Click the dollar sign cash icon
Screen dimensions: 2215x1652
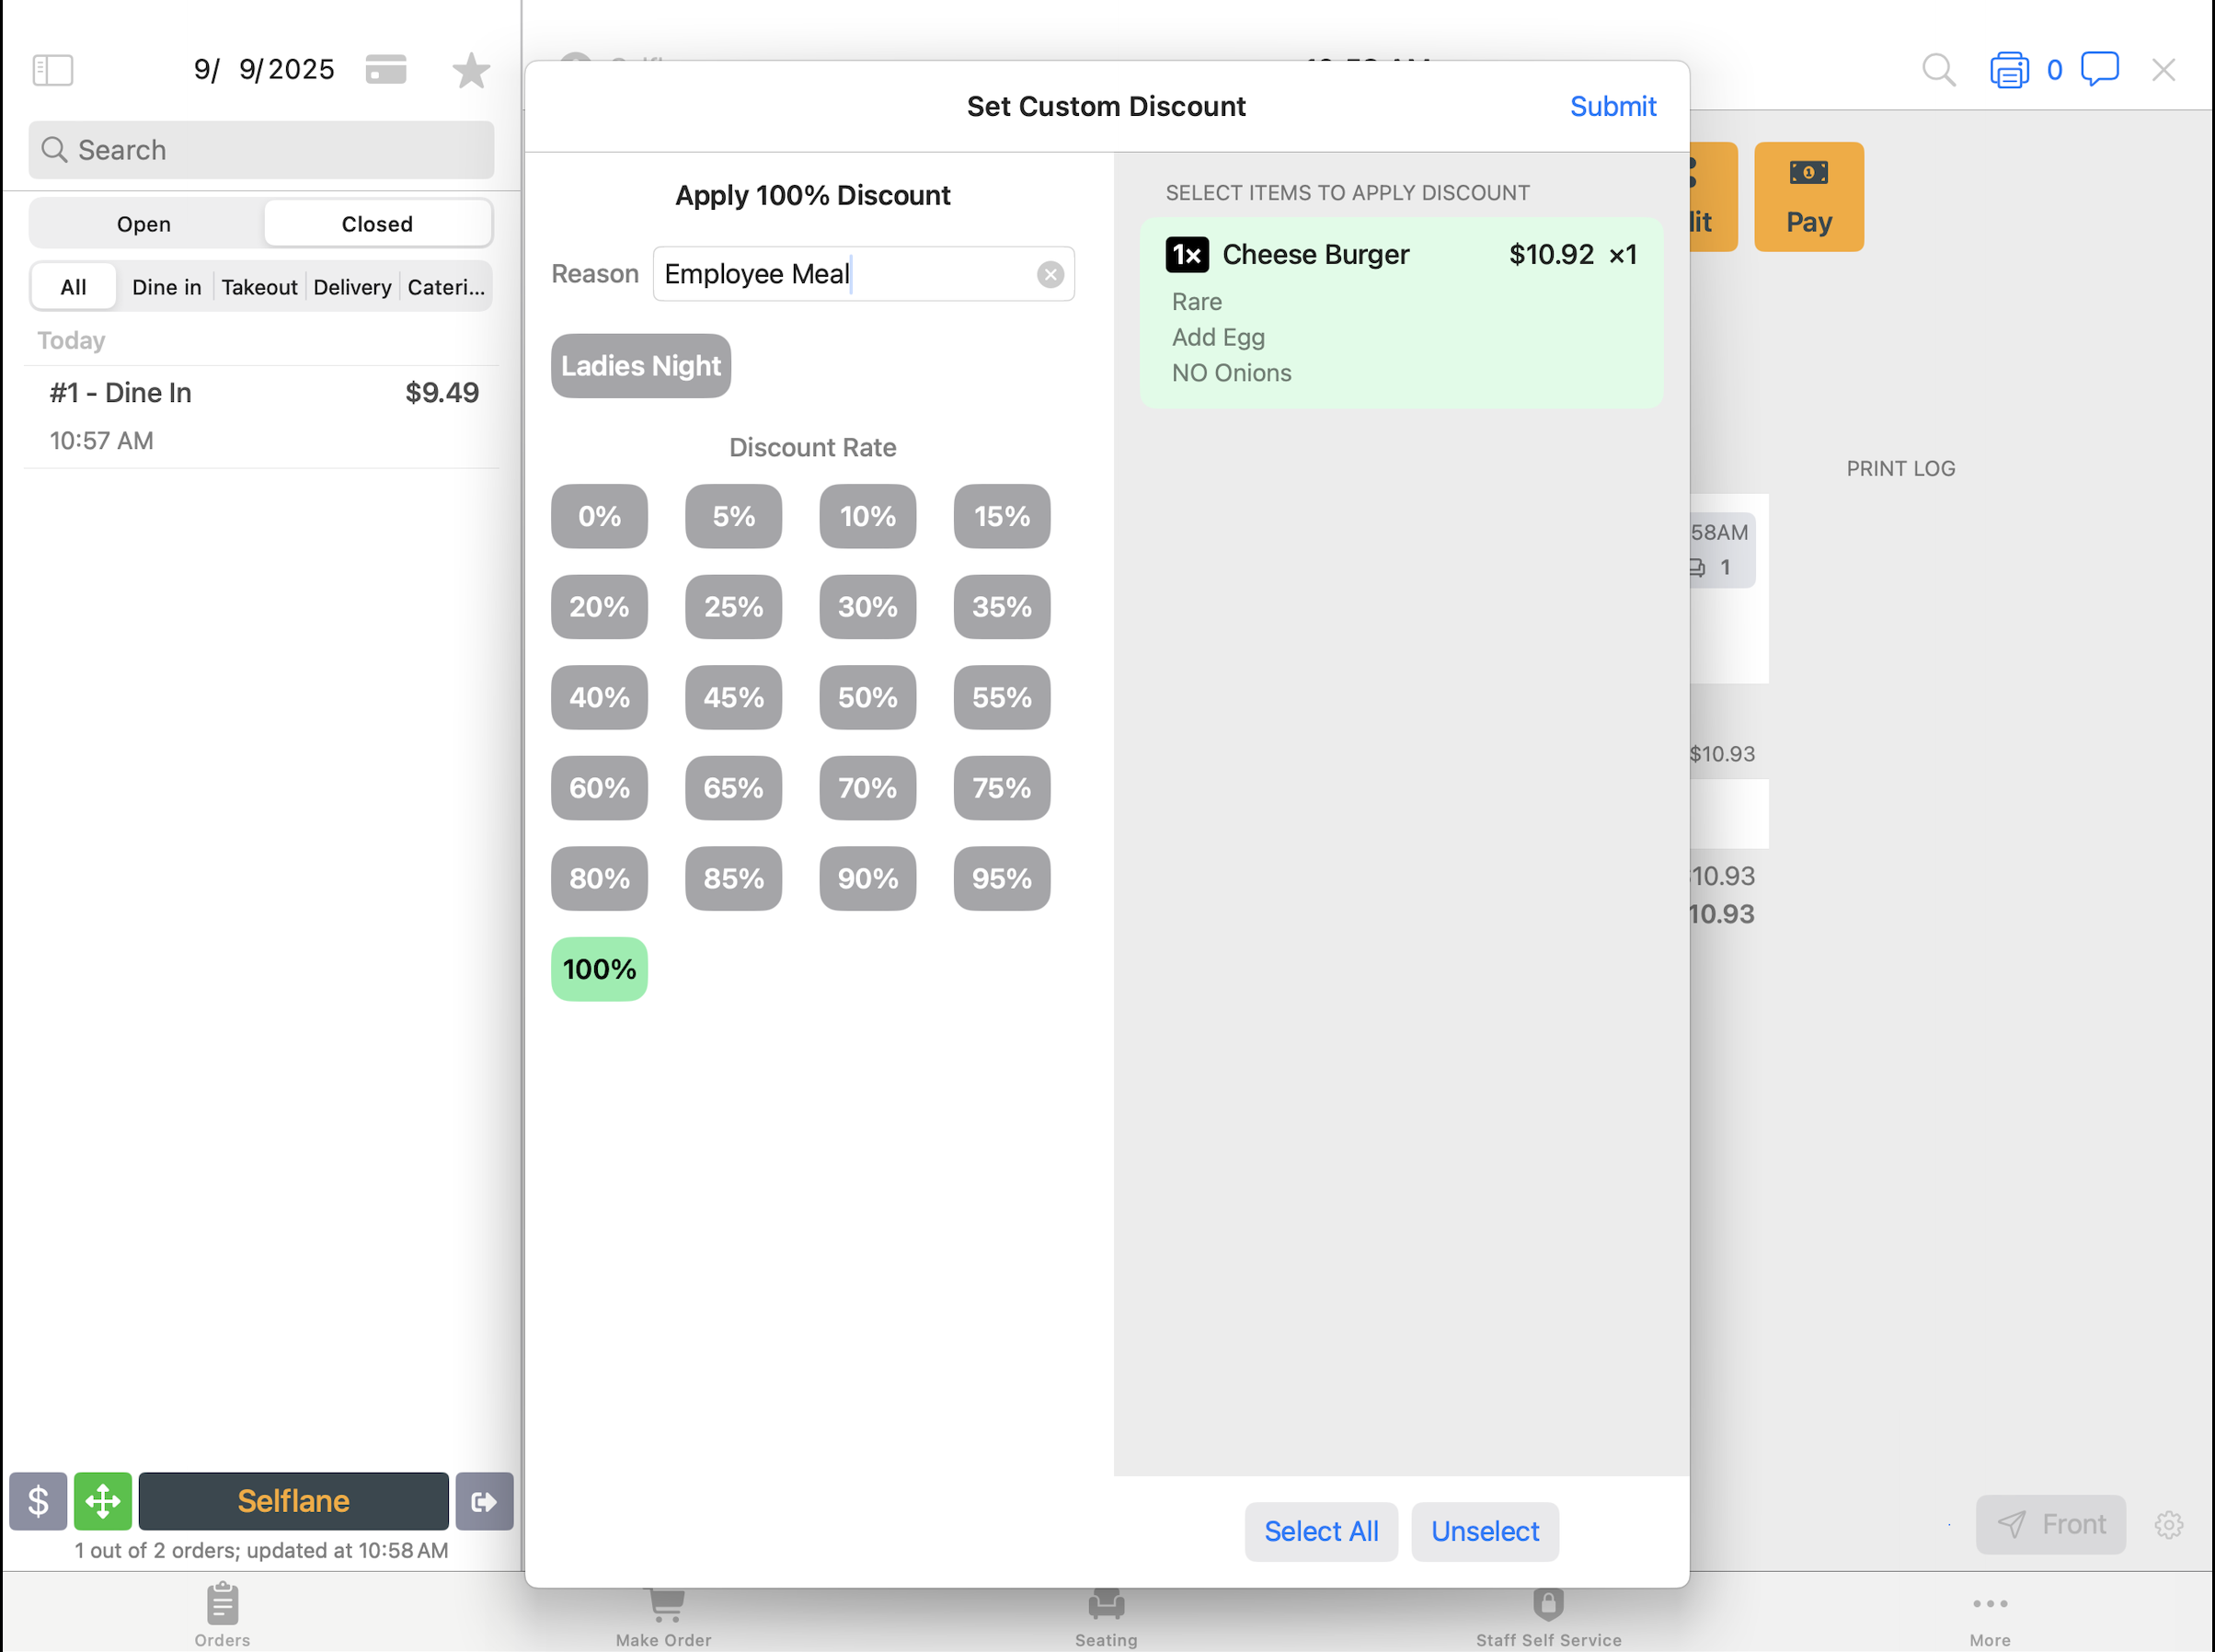[x=38, y=1501]
